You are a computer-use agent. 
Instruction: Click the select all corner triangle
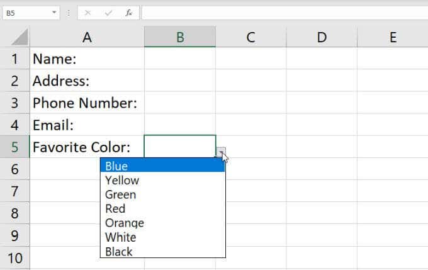coord(19,37)
